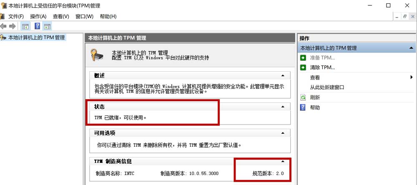
Task: Toggle the show/hide action pane icon
Action: (x=48, y=26)
